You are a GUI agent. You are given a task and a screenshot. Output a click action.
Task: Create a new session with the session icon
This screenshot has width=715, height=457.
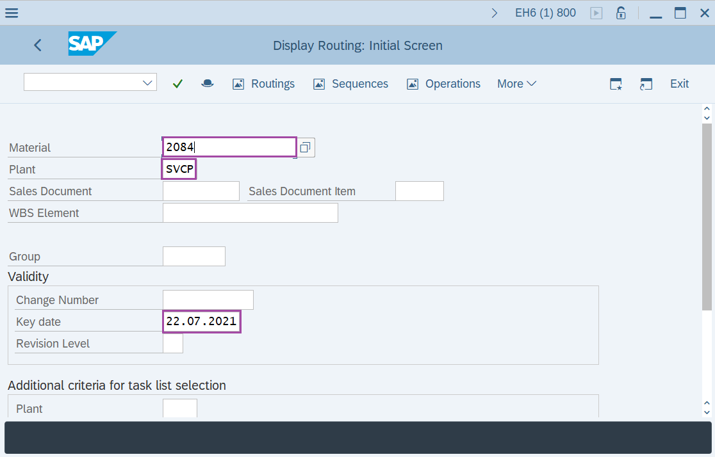[x=646, y=83]
